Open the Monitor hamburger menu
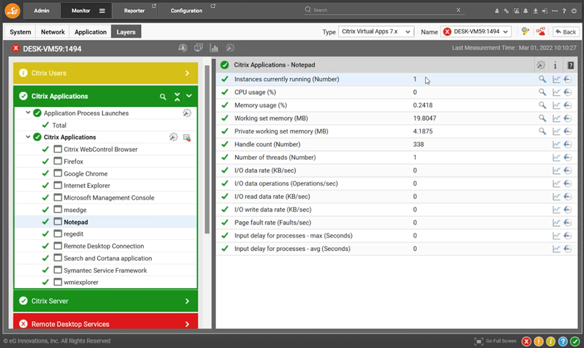The width and height of the screenshot is (584, 348). (x=102, y=10)
